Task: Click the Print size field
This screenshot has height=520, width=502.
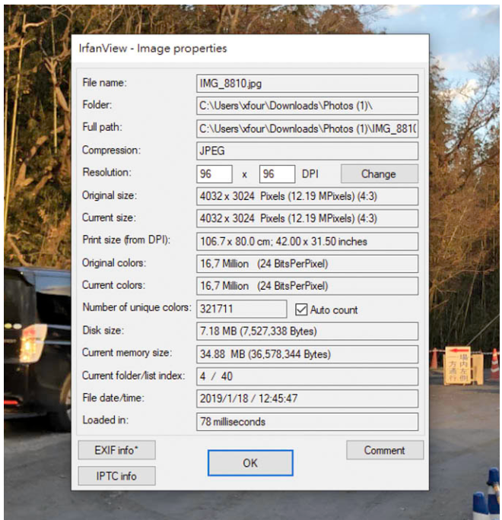Action: coord(307,242)
